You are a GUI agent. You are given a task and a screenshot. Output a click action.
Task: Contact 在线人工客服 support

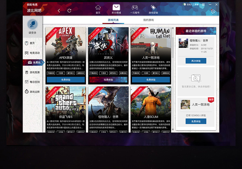(x=191, y=4)
